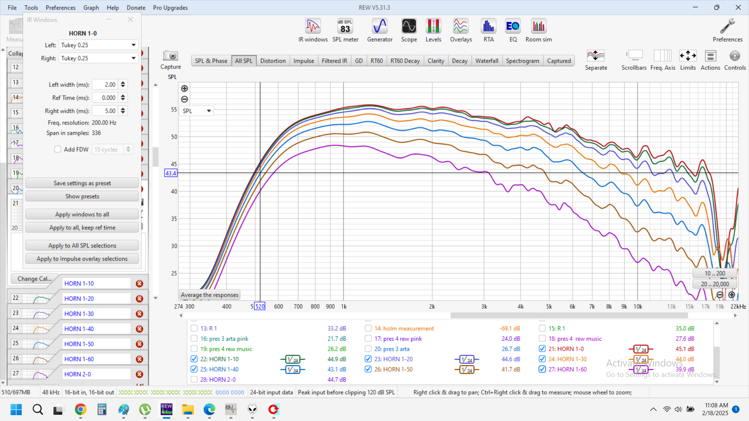Click HORN 1-30 line color swatch
The height and width of the screenshot is (421, 749).
click(x=641, y=359)
